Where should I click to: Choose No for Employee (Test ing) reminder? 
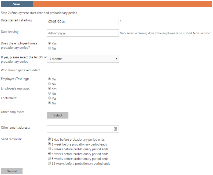[x=49, y=84]
